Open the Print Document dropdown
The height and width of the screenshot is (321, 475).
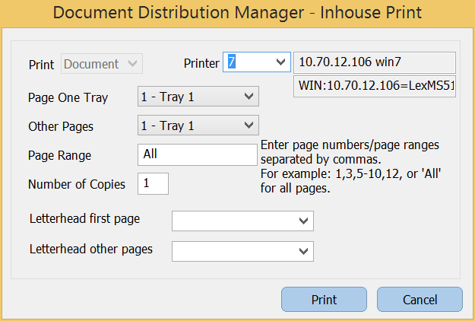[102, 65]
